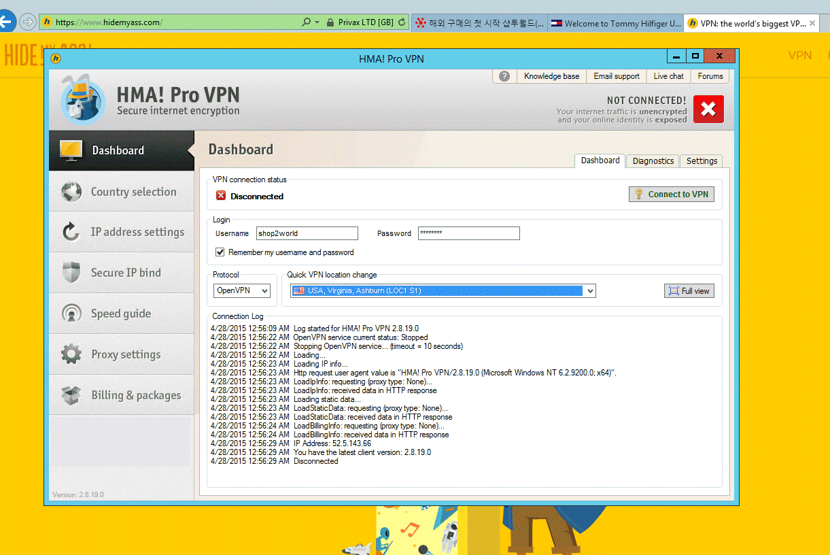The height and width of the screenshot is (555, 830).
Task: Uncheck Remember my username and password
Action: (x=220, y=252)
